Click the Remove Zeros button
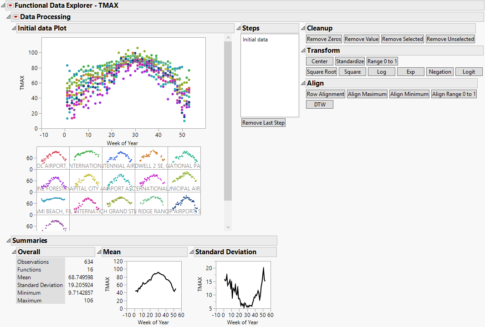485x327 pixels. (x=324, y=39)
